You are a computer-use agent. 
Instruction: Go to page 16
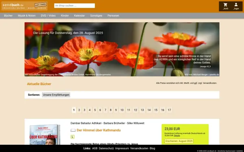click(163, 110)
